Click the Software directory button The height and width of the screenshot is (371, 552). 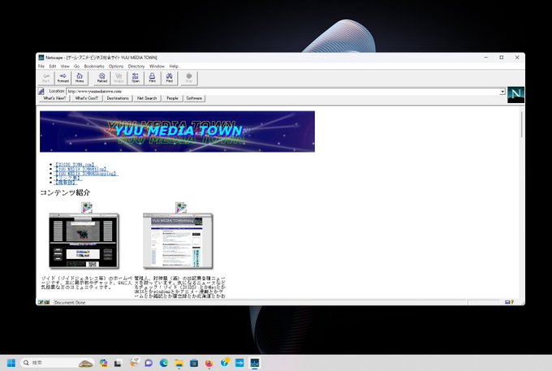(194, 98)
